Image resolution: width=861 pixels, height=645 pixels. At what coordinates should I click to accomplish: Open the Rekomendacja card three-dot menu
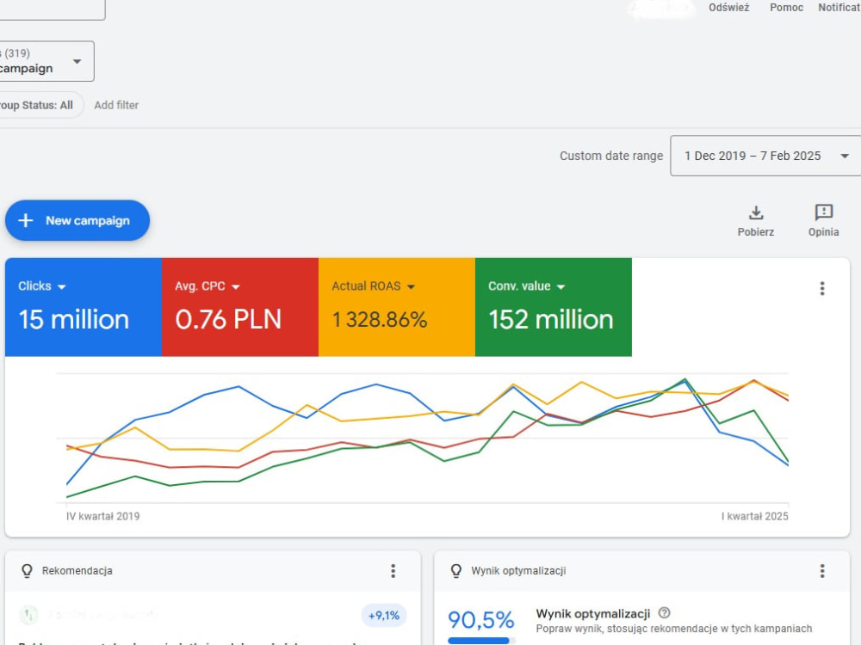point(393,571)
